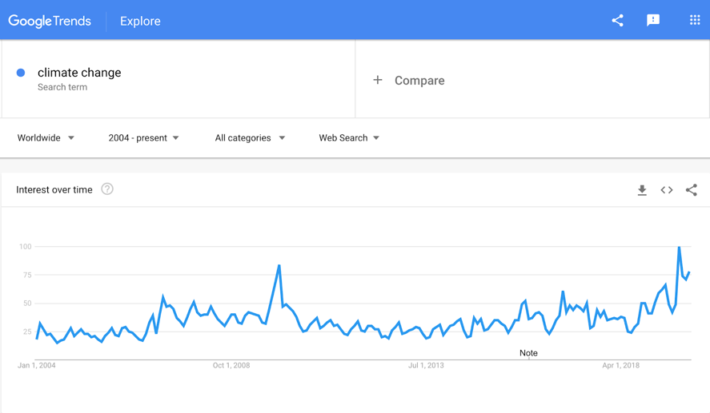Image resolution: width=710 pixels, height=413 pixels.
Task: Share the Interest over time chart
Action: click(x=692, y=190)
